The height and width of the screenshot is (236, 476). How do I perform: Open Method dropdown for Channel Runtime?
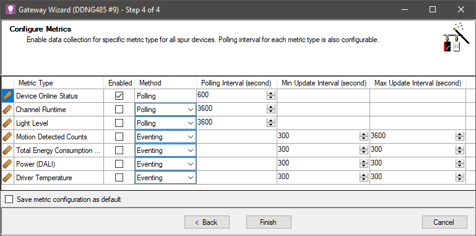pos(165,110)
